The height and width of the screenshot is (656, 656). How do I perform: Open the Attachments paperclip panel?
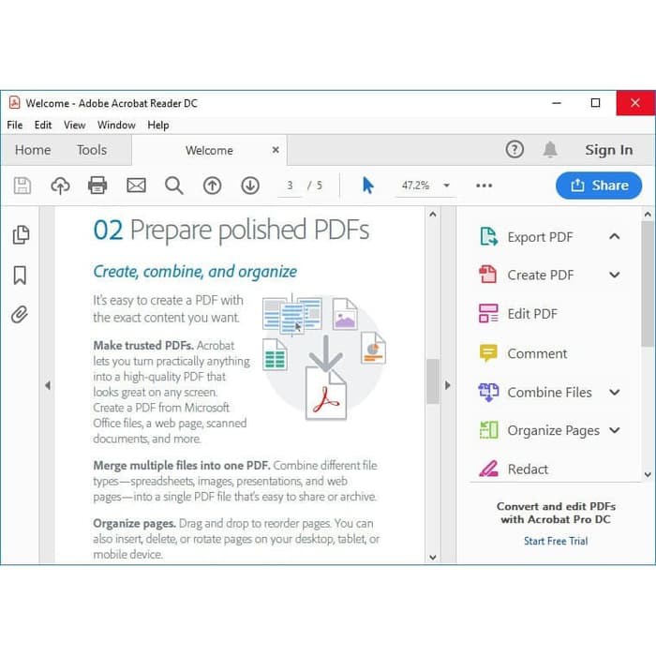(21, 314)
